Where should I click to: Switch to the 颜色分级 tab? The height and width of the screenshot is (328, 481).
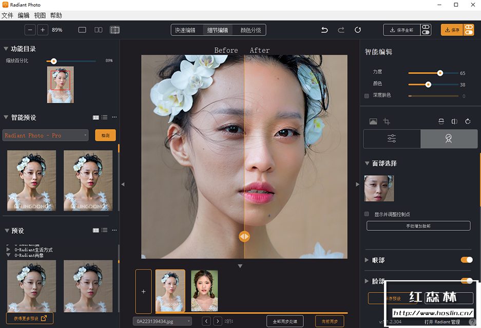251,30
